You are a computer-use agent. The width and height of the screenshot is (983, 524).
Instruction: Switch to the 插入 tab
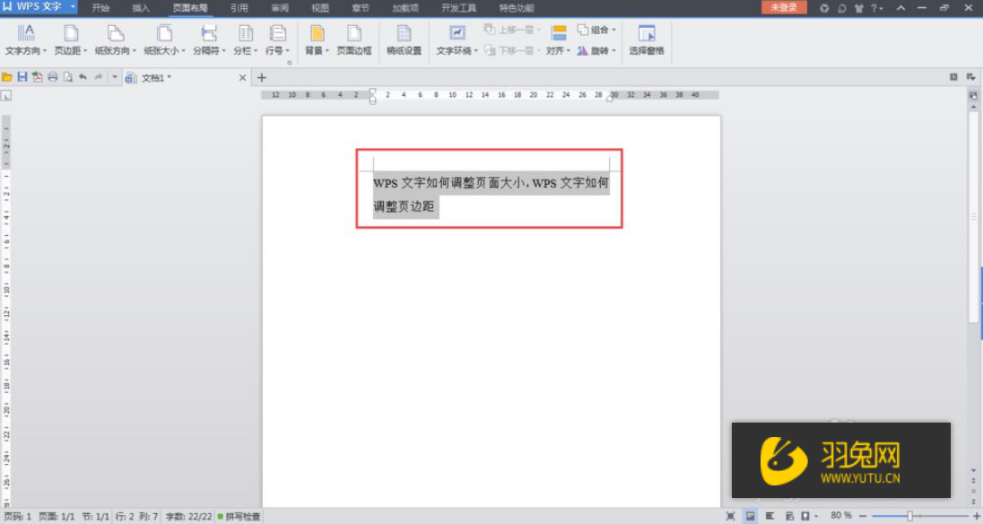point(141,8)
